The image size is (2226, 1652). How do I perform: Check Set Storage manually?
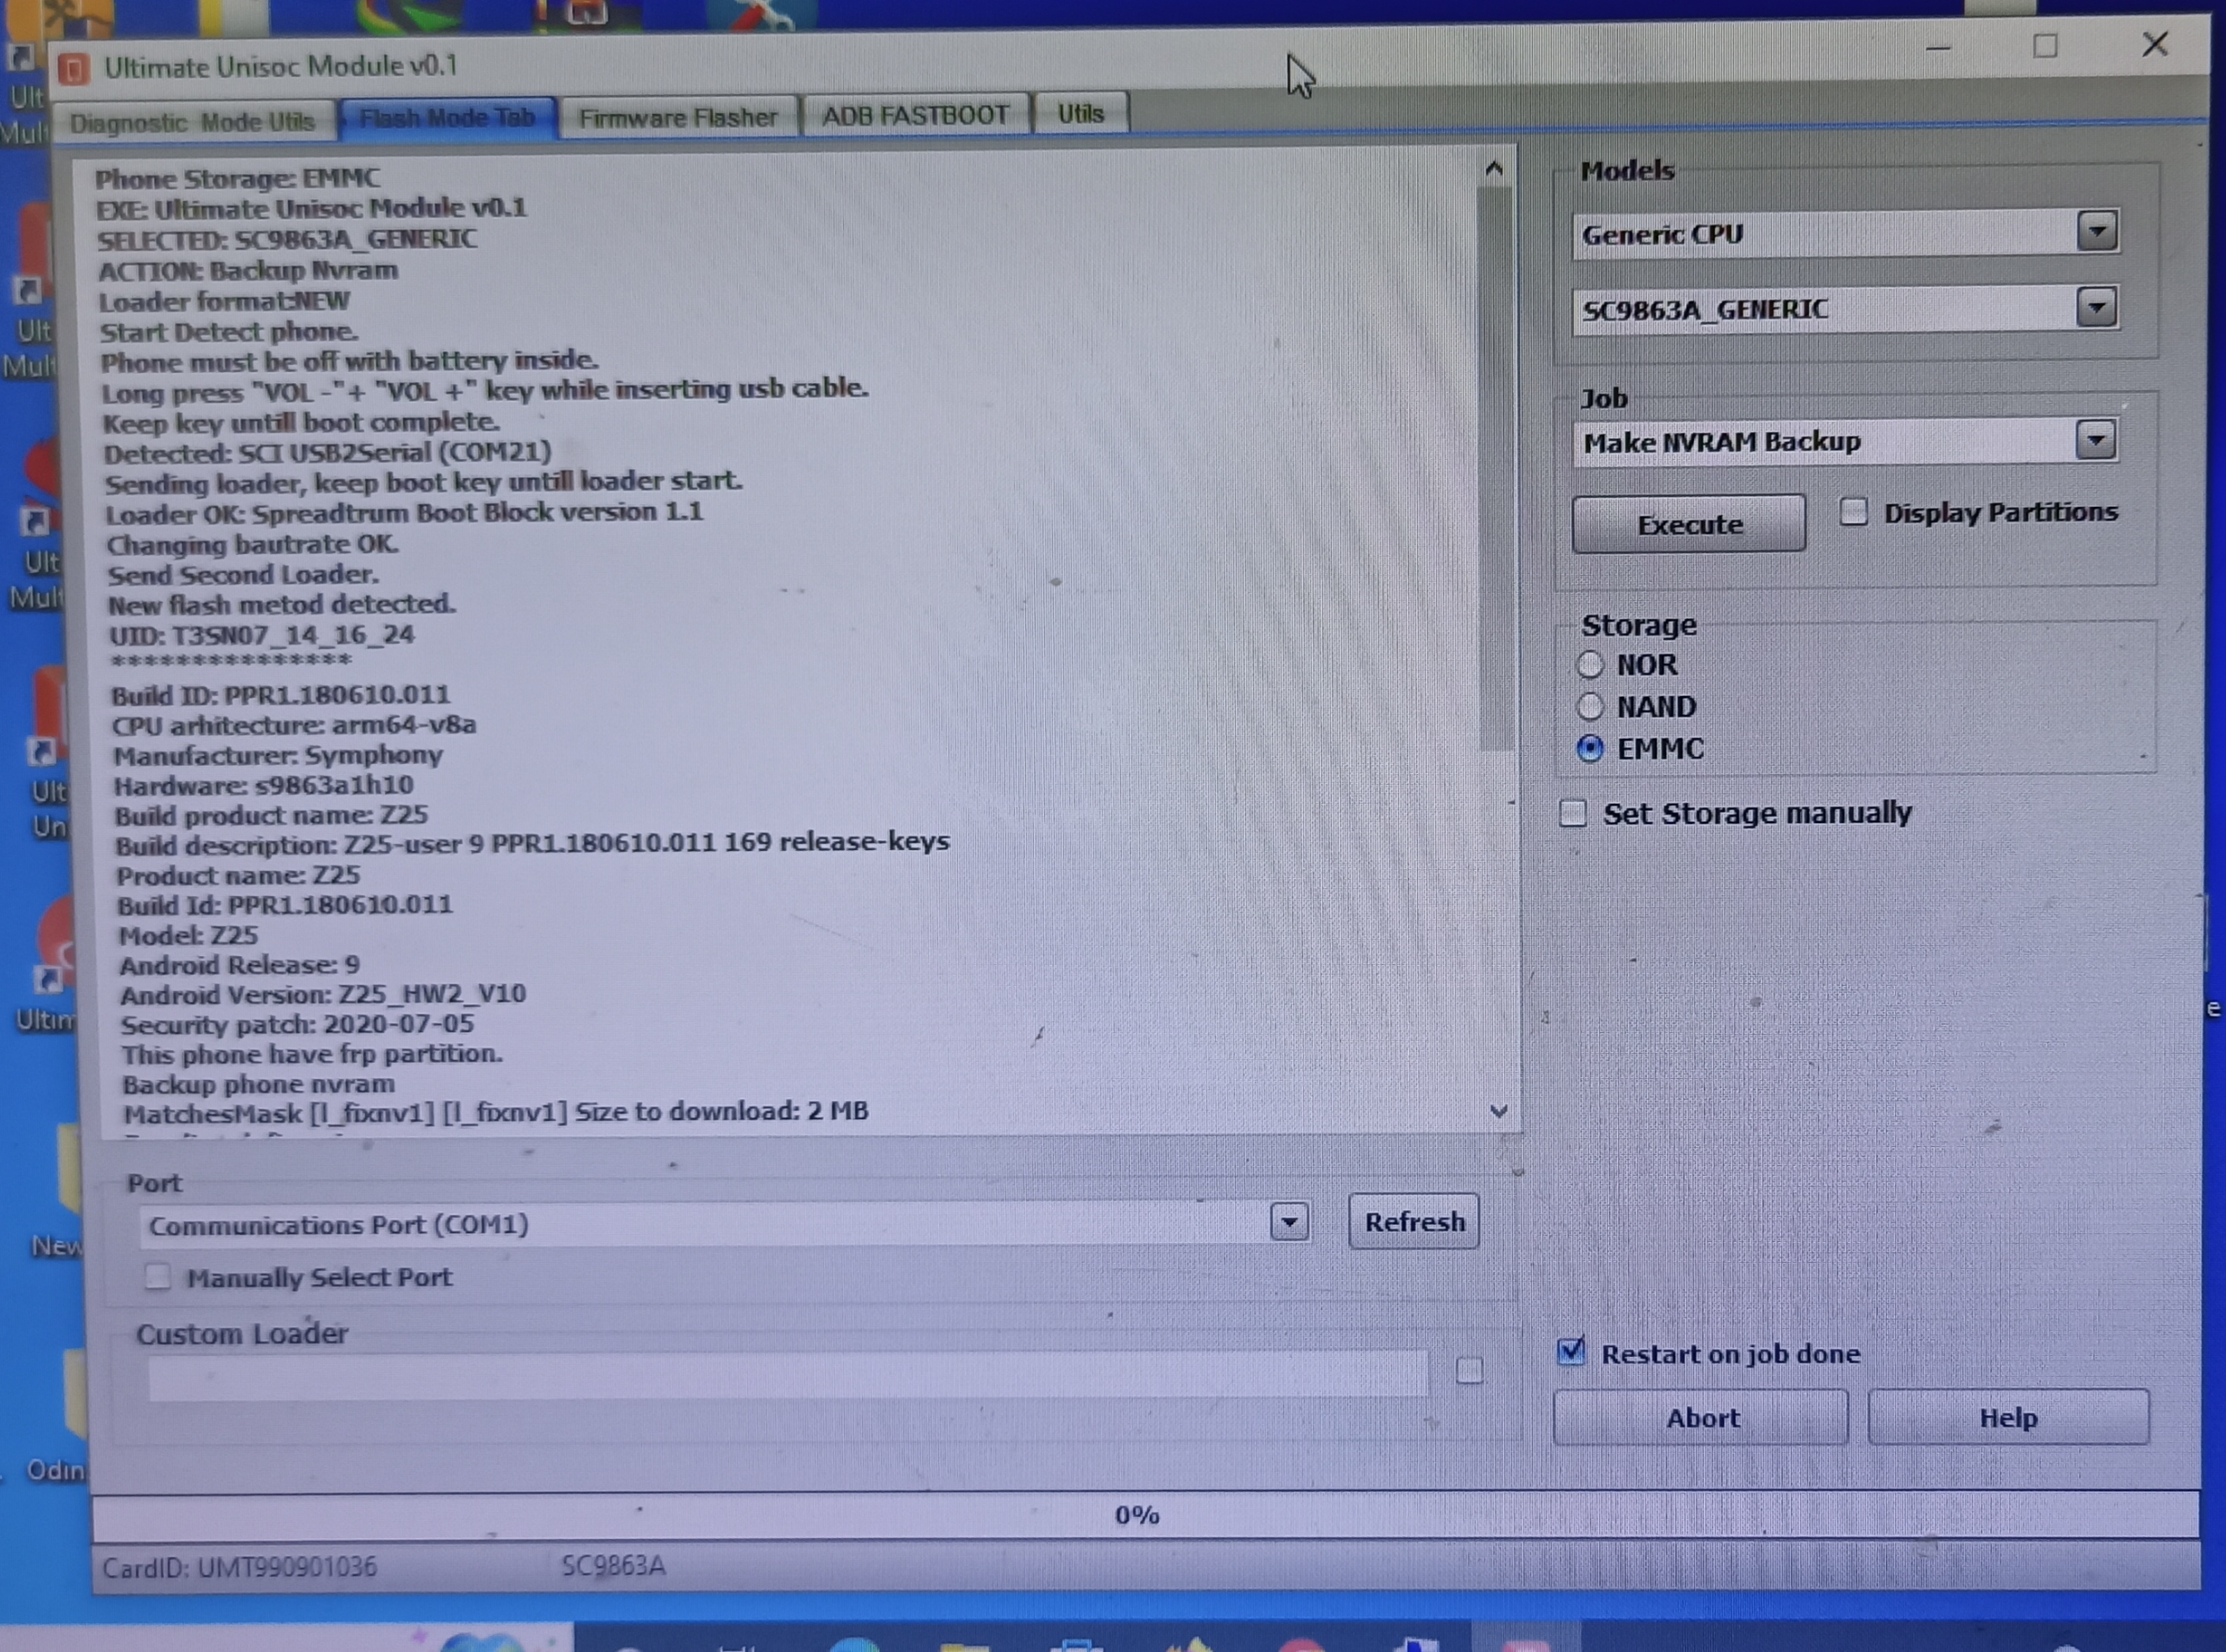1574,813
